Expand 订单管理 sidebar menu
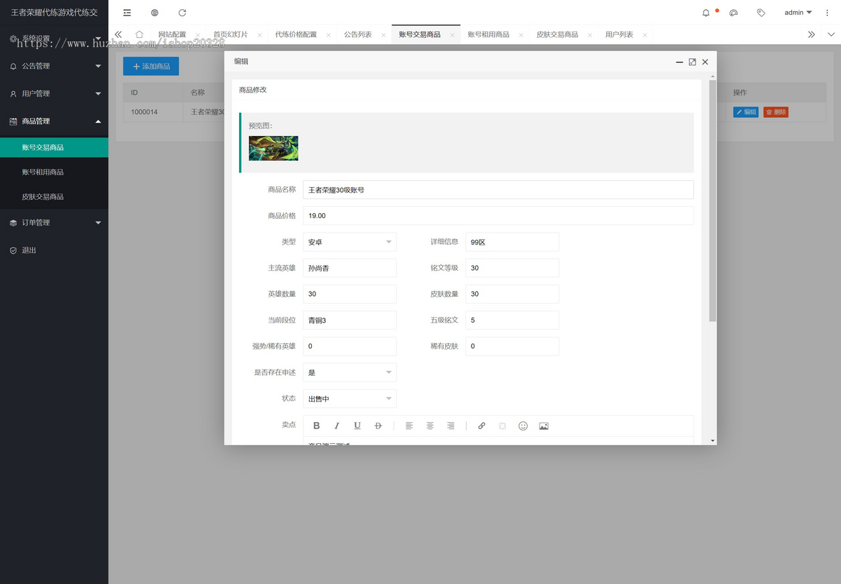 coord(54,223)
